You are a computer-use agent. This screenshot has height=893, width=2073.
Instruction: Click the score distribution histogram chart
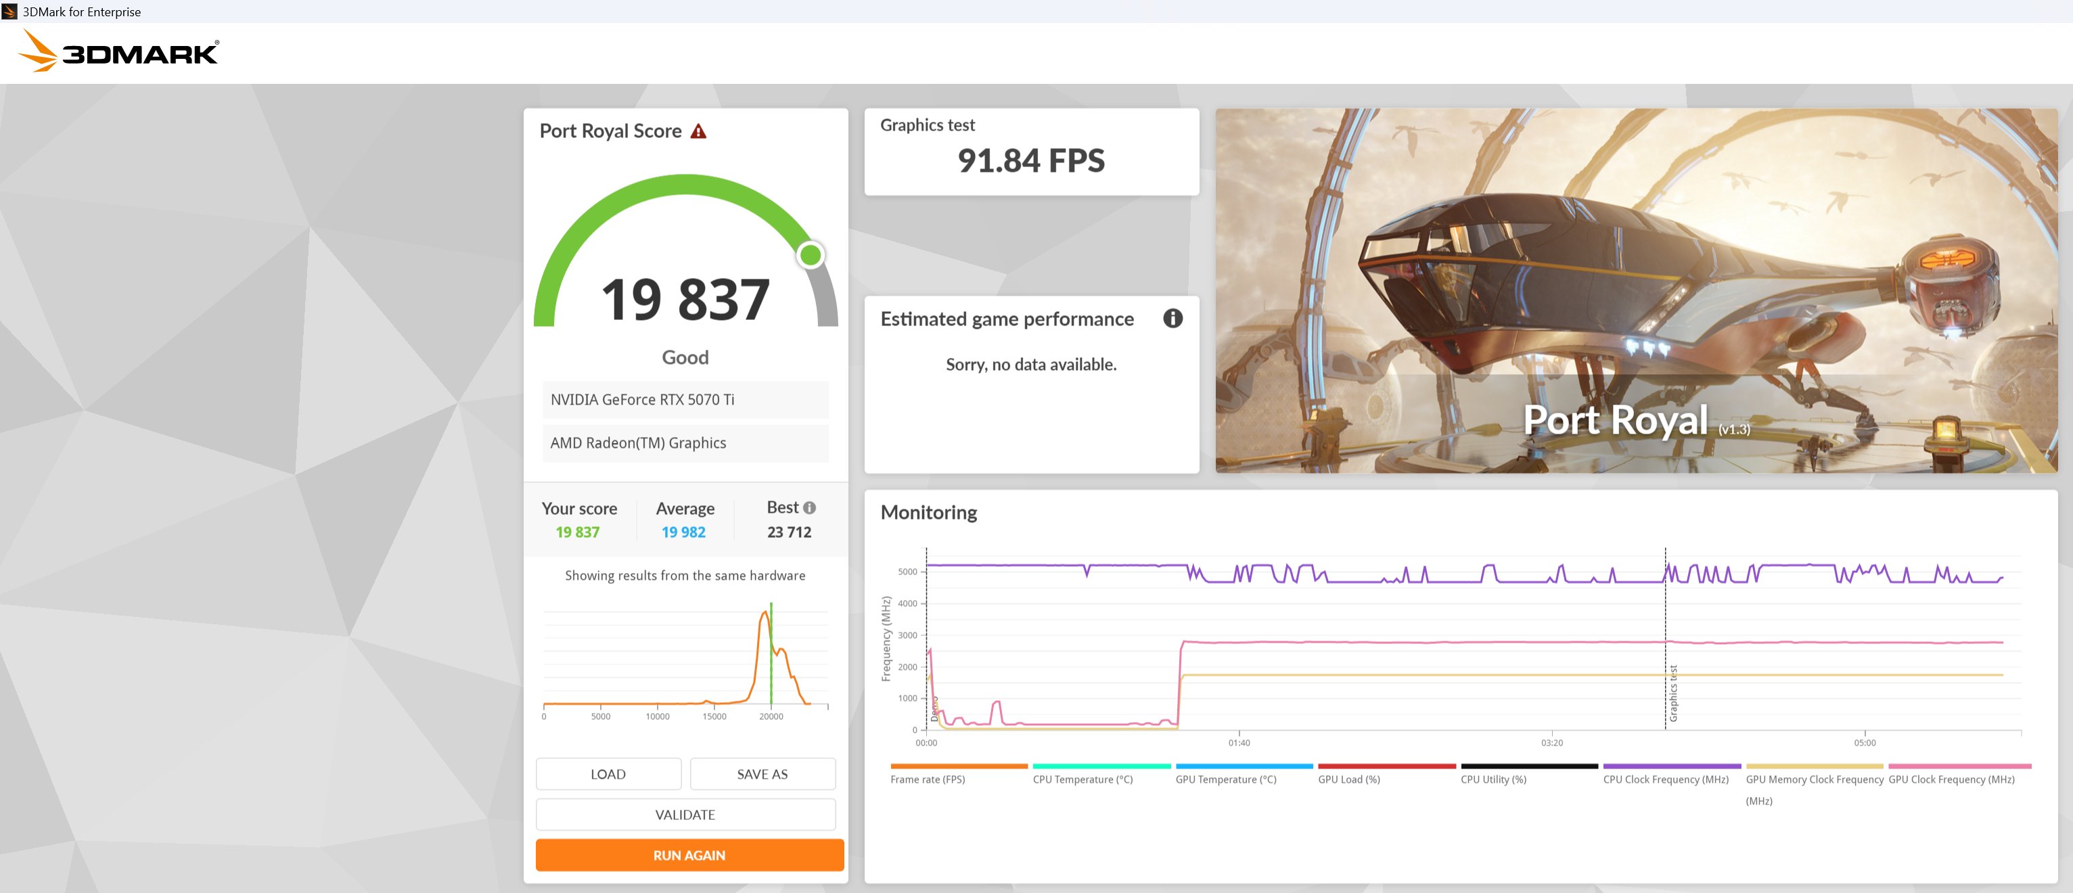click(685, 662)
